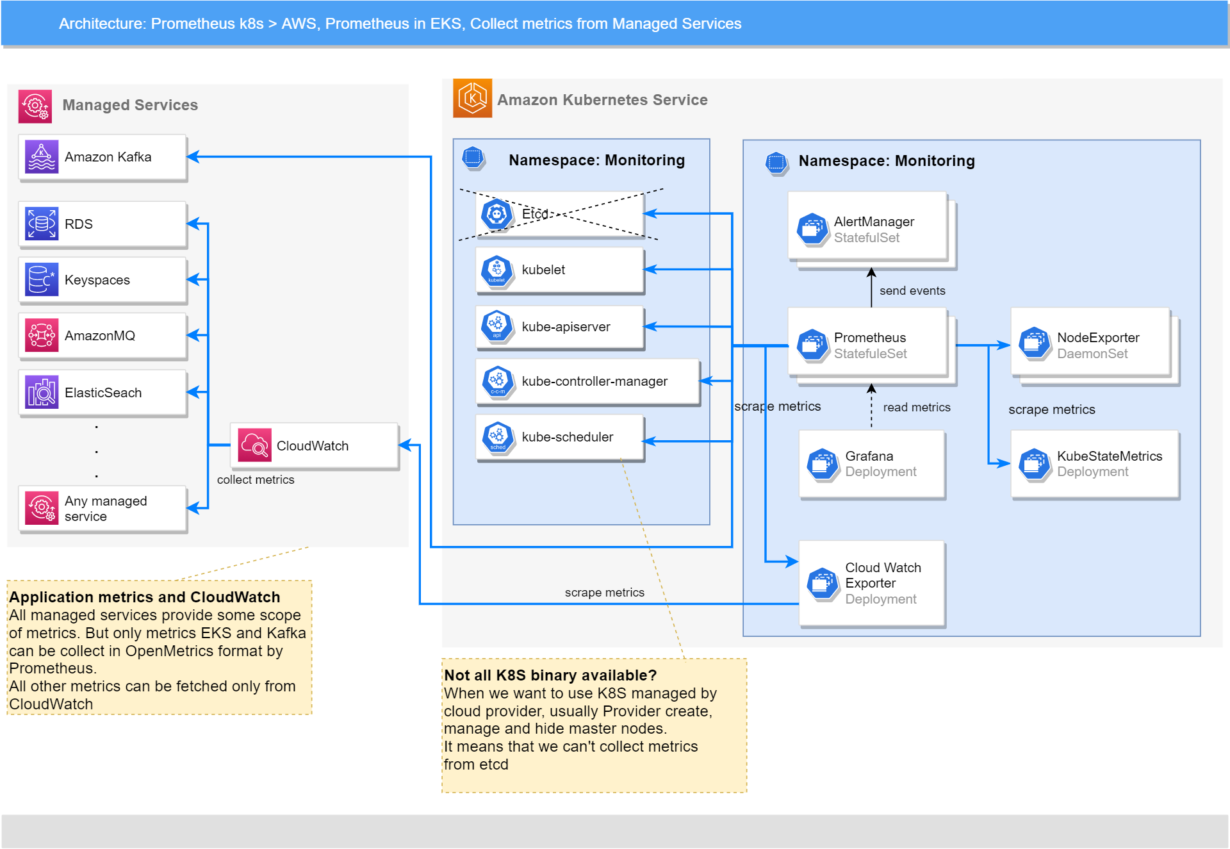The height and width of the screenshot is (849, 1230).
Task: Click the Prometheus label
Action: (869, 338)
